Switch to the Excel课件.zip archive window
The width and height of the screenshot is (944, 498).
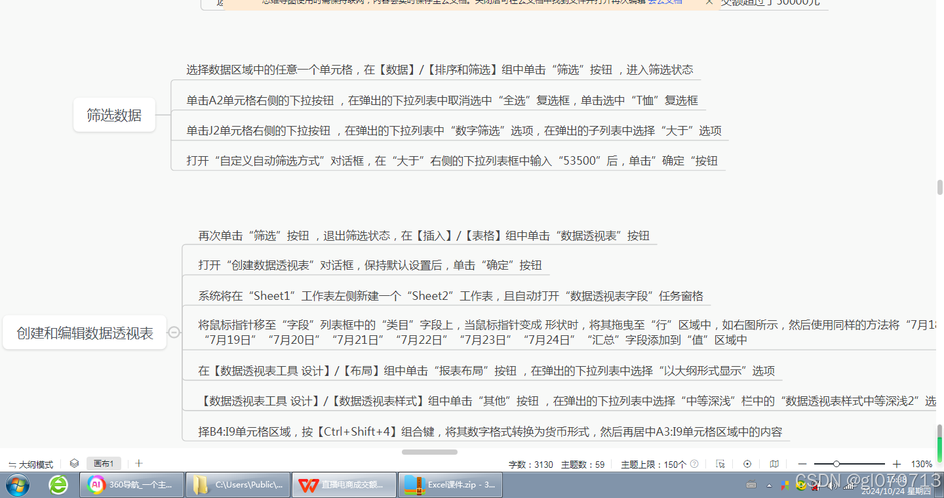[x=450, y=485]
